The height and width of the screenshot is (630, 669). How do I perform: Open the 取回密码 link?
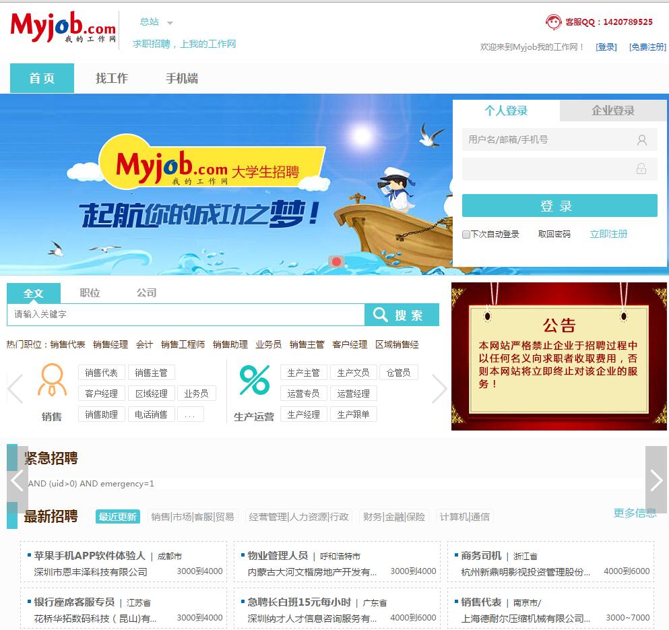pos(554,234)
